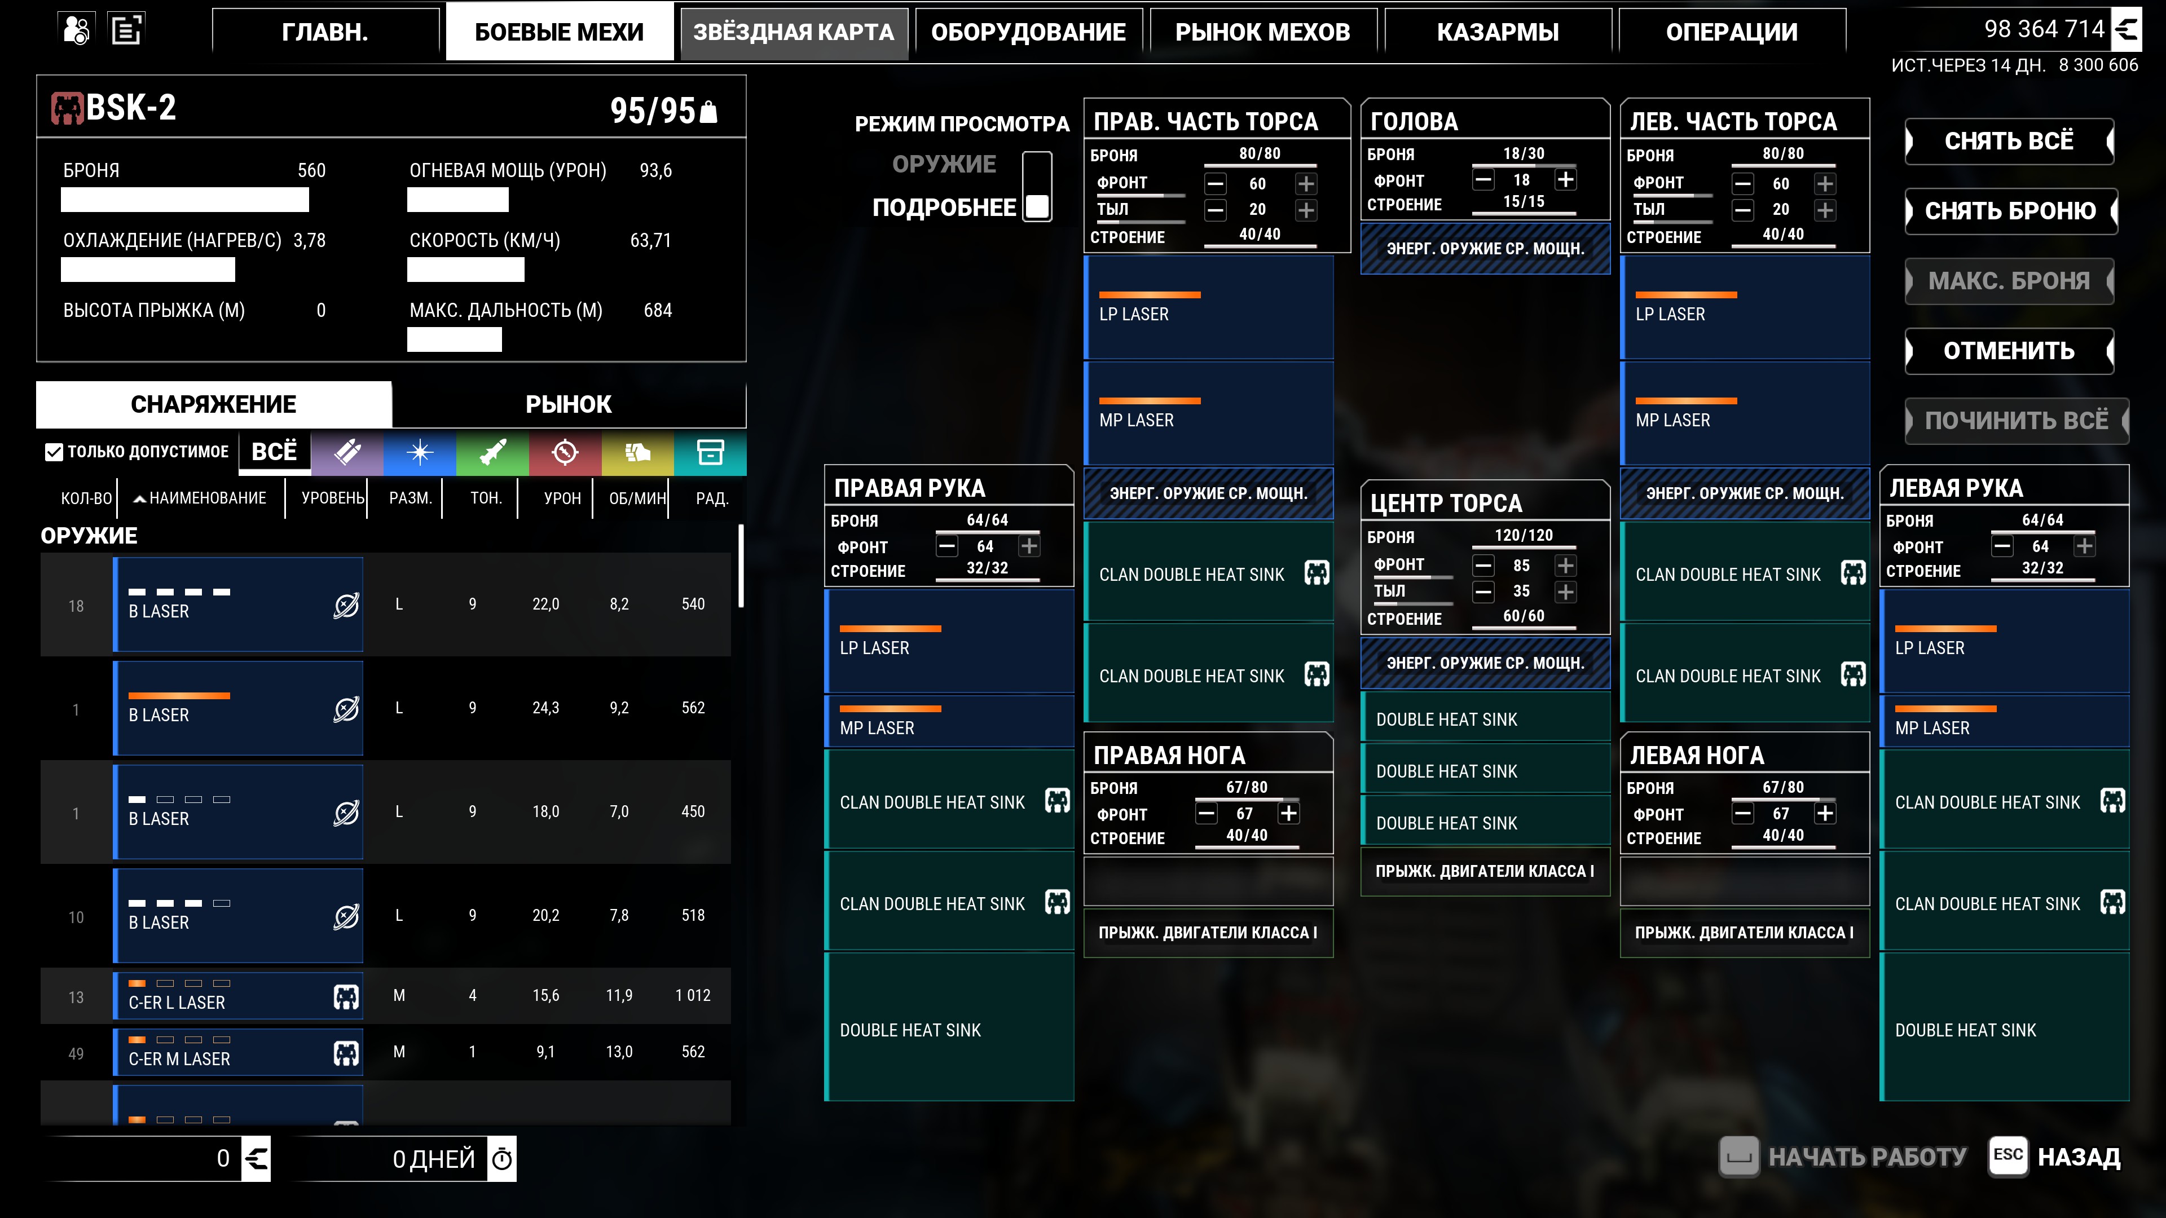The width and height of the screenshot is (2166, 1218).
Task: Select the 'ВСЁ' filter
Action: point(274,452)
